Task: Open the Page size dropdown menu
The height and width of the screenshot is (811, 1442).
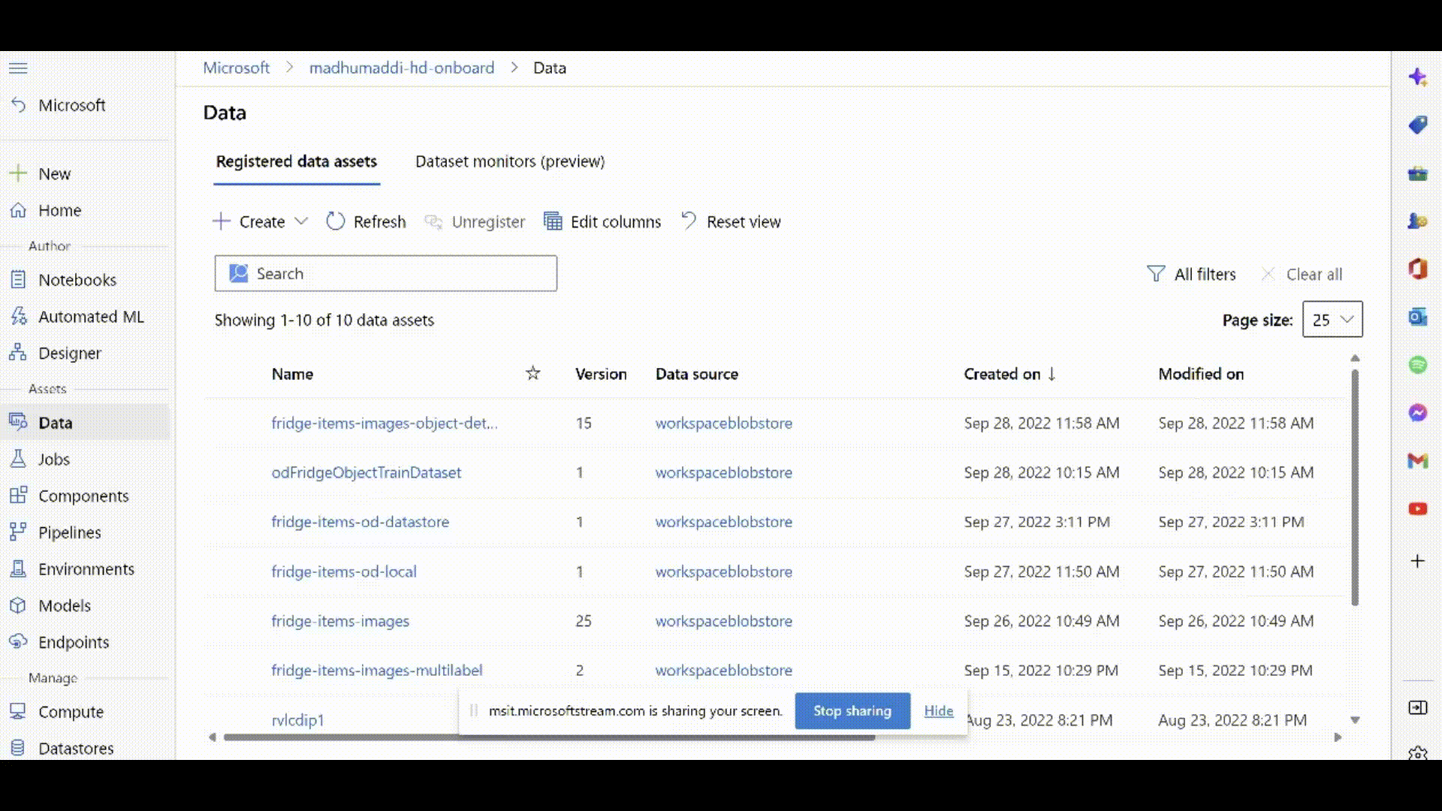Action: 1332,319
